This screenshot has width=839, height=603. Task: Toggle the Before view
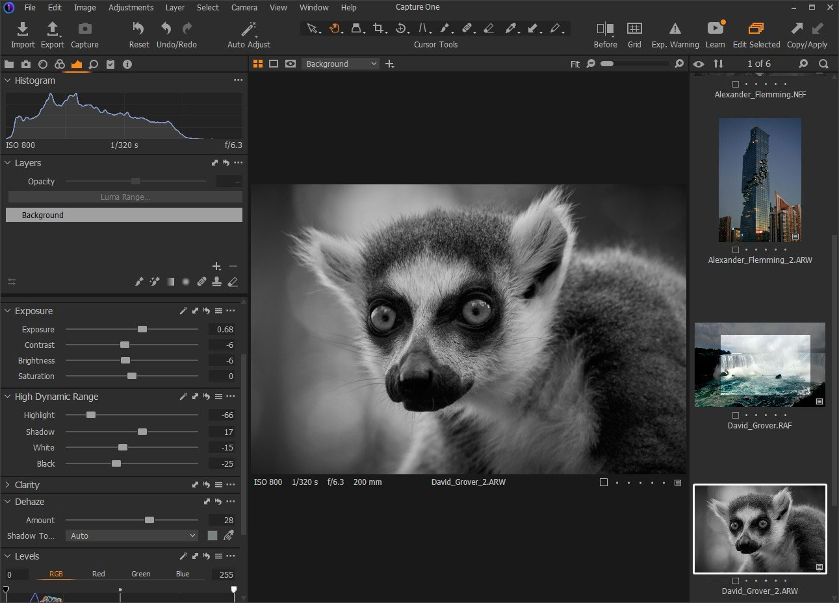[605, 29]
